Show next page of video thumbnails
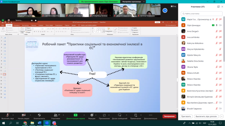 [x=165, y=10]
